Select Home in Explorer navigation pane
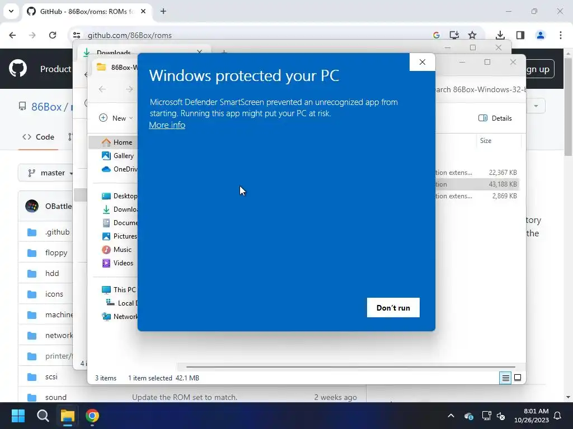This screenshot has width=573, height=429. (x=118, y=142)
